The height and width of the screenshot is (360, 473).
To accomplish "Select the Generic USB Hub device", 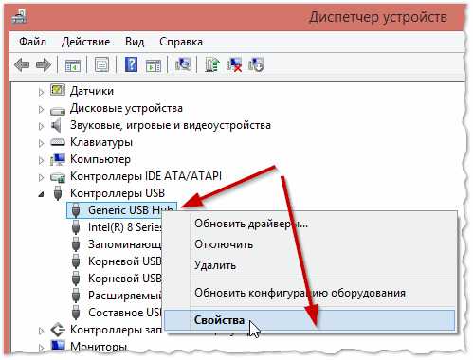I will 122,210.
